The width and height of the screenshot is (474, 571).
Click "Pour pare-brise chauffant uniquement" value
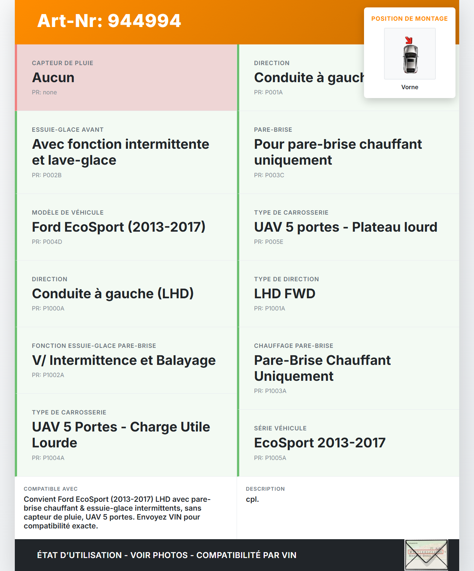tap(338, 152)
